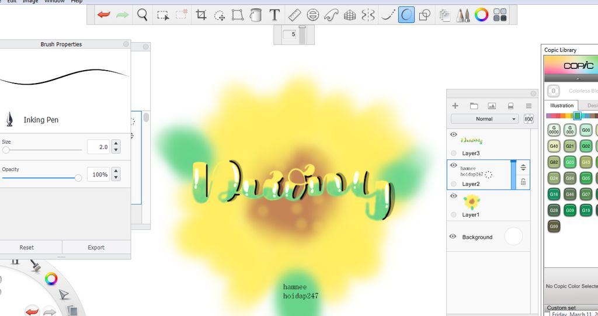The image size is (598, 316).
Task: Toggle lock transparency on Layer2
Action: tap(523, 182)
